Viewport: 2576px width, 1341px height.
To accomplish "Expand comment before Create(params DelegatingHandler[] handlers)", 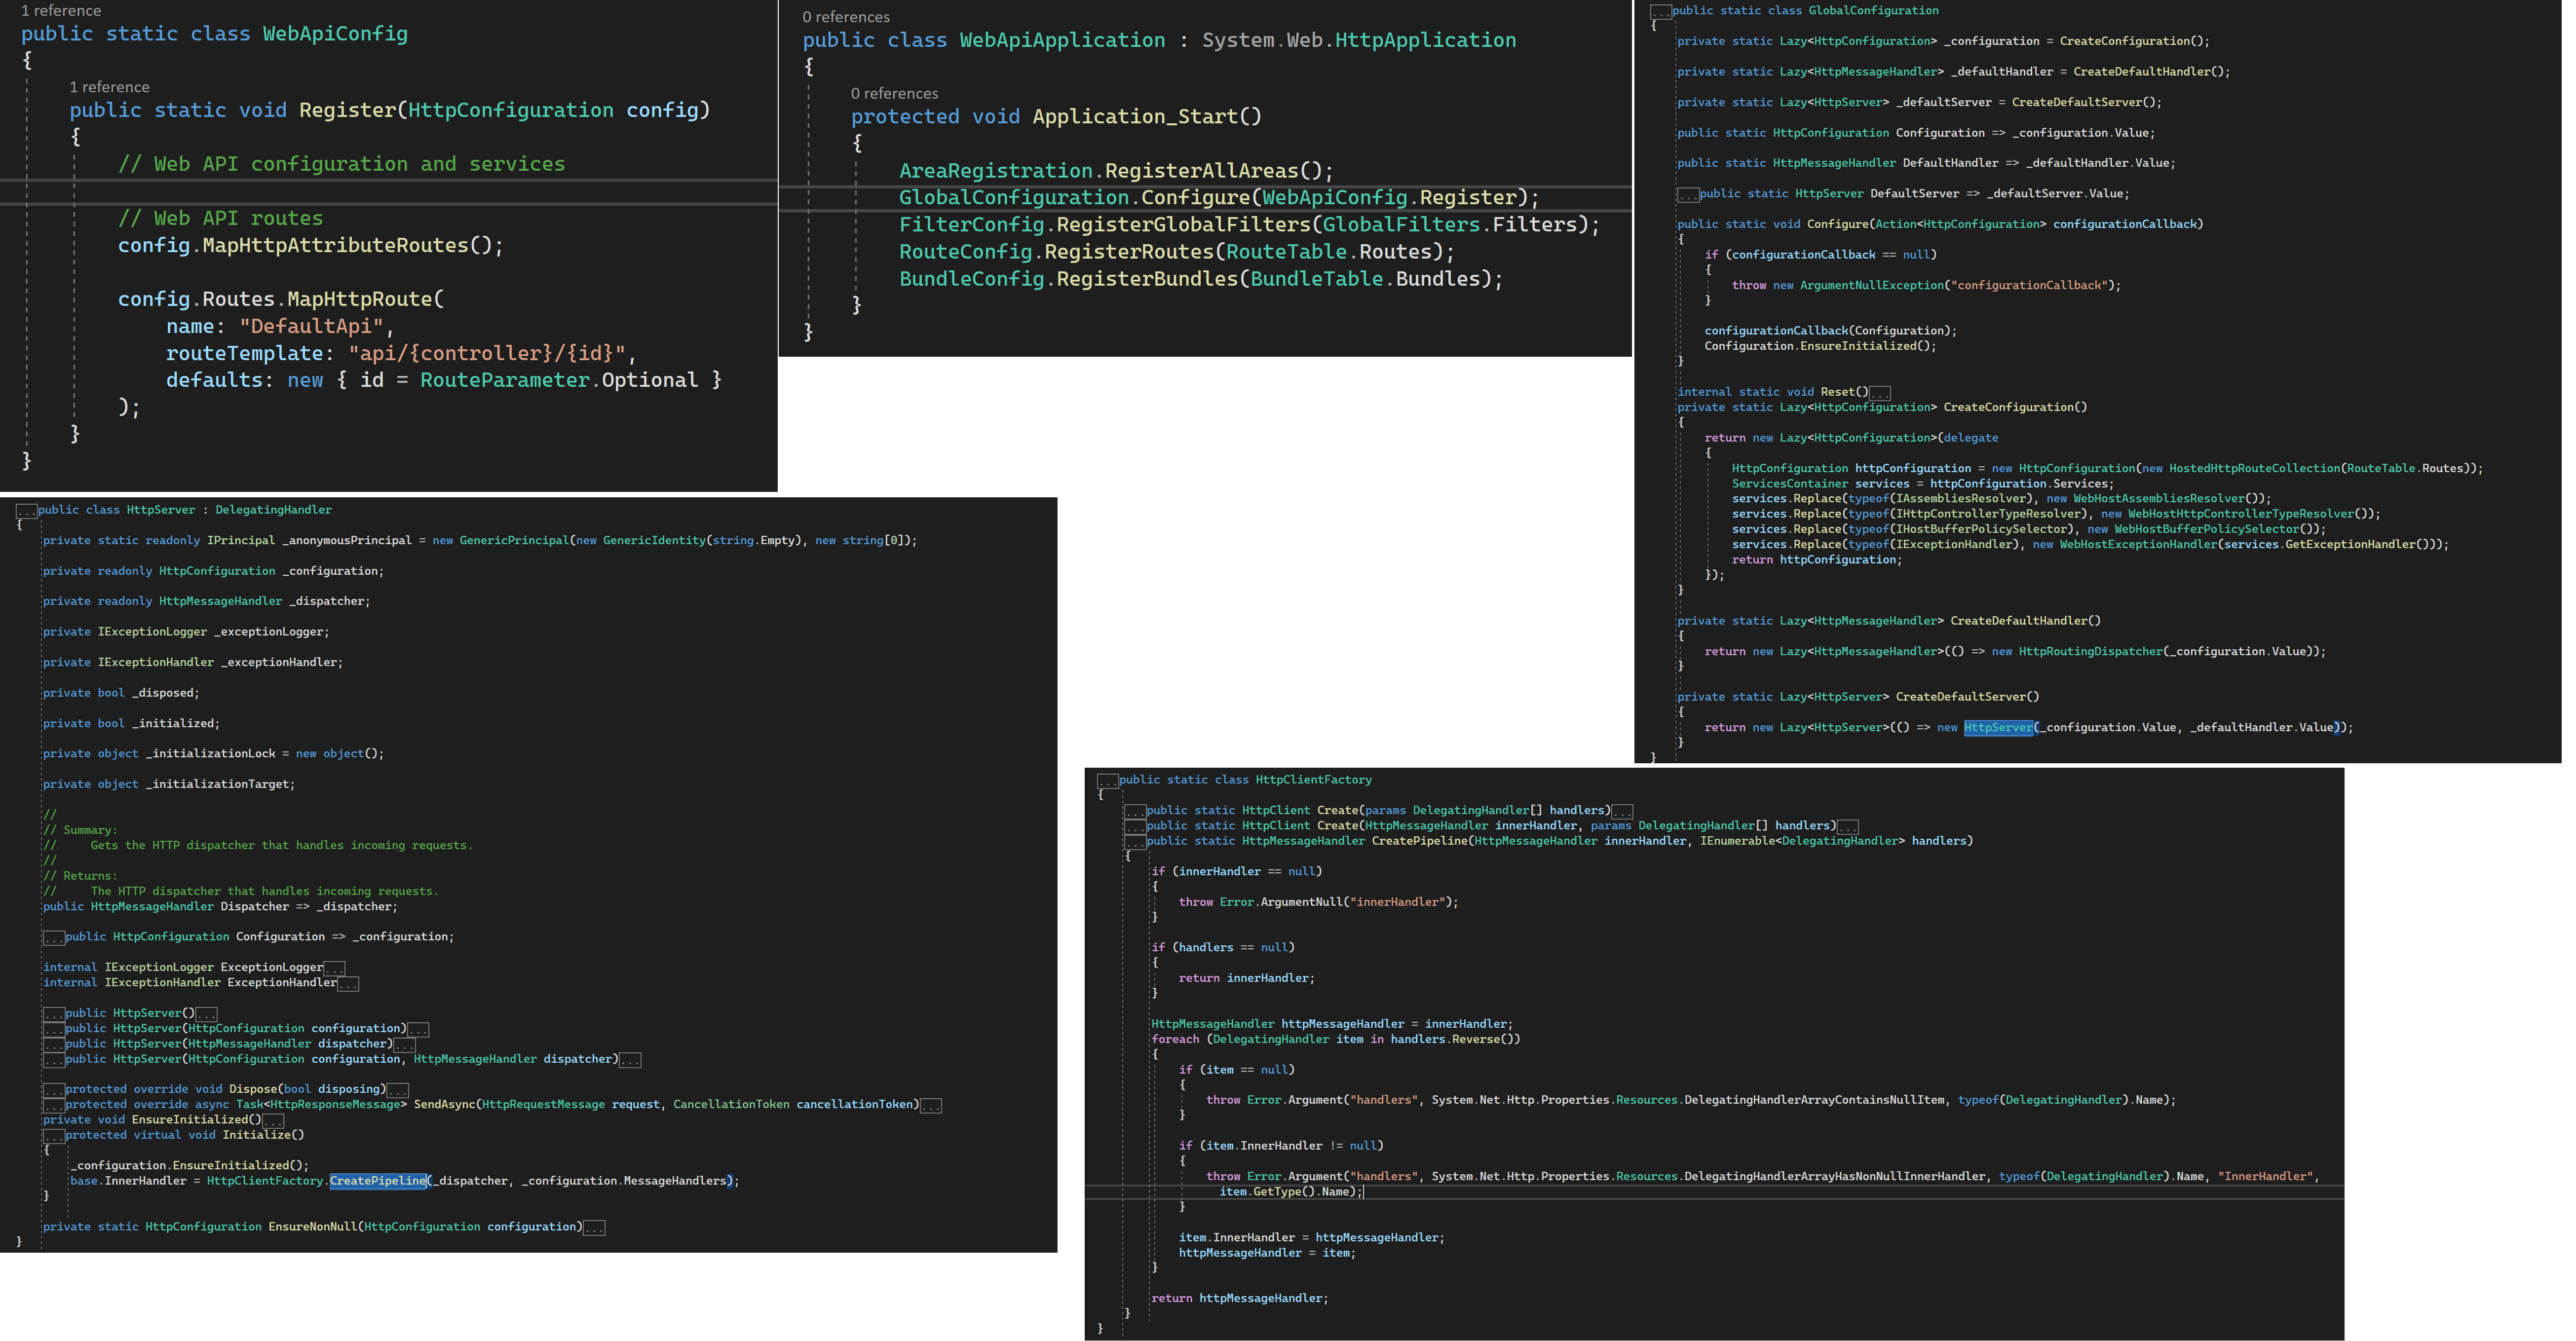I will point(1135,812).
